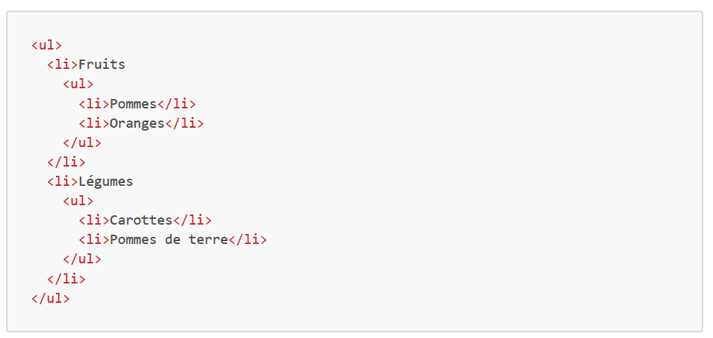Click the closing li tag after Carottes
Screen dimensions: 713x338
point(192,220)
